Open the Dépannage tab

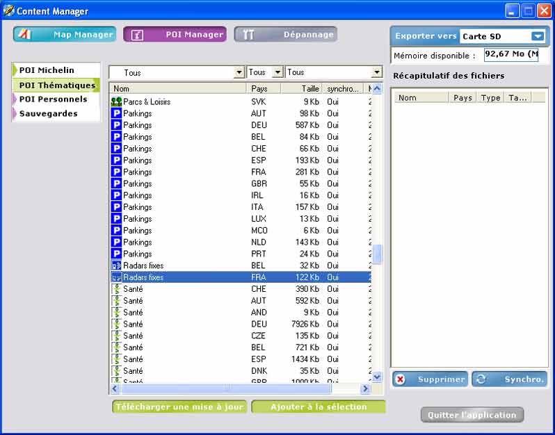click(x=285, y=34)
